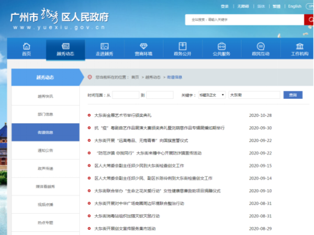Click the site-wide search input box
Image resolution: width=314 pixels, height=235 pixels.
pos(244,19)
